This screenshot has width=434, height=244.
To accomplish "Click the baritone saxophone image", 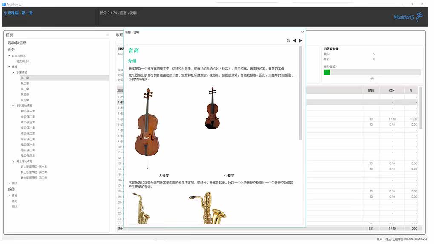I will click(x=207, y=207).
